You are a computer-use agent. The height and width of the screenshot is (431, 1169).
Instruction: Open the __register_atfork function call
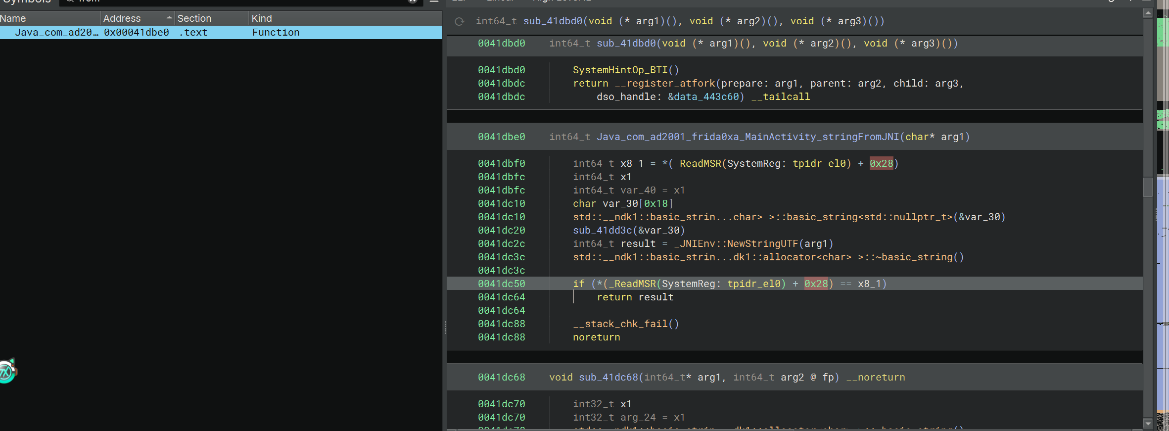pos(665,84)
